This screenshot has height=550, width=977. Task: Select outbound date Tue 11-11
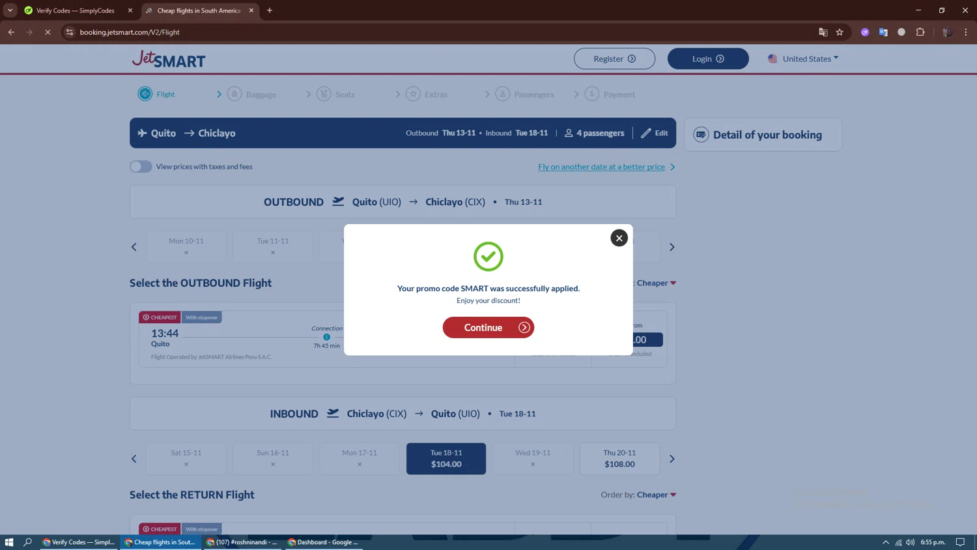click(x=273, y=246)
